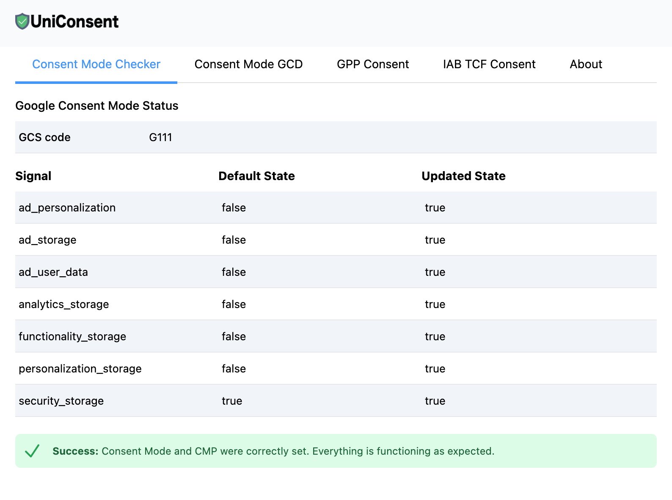Select the functionality_storage signal row
Viewport: 672px width, 500px height.
(x=72, y=336)
